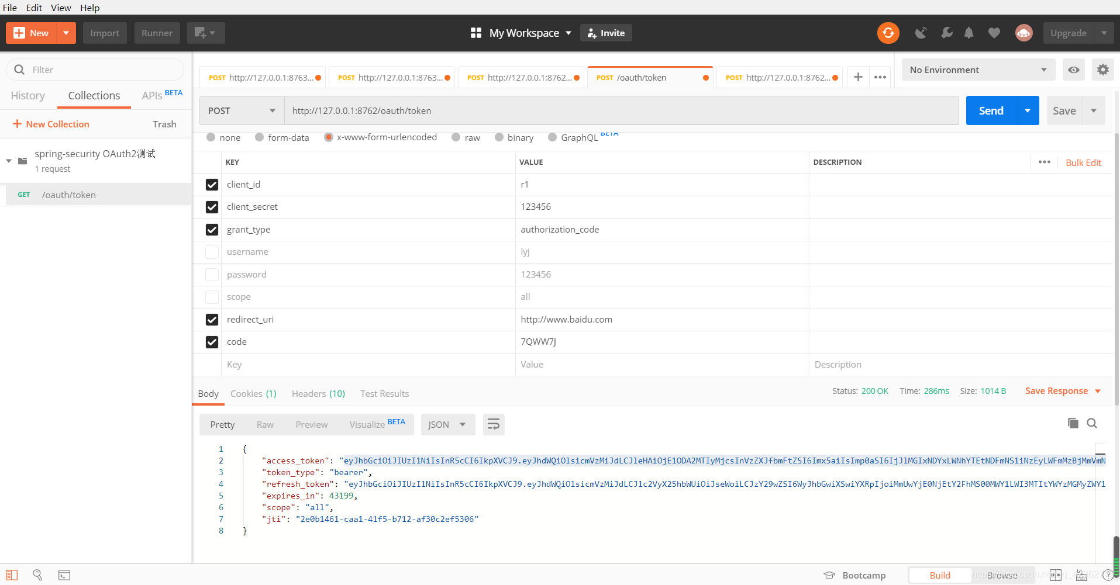This screenshot has height=585, width=1120.
Task: Search within the response body
Action: [1092, 423]
